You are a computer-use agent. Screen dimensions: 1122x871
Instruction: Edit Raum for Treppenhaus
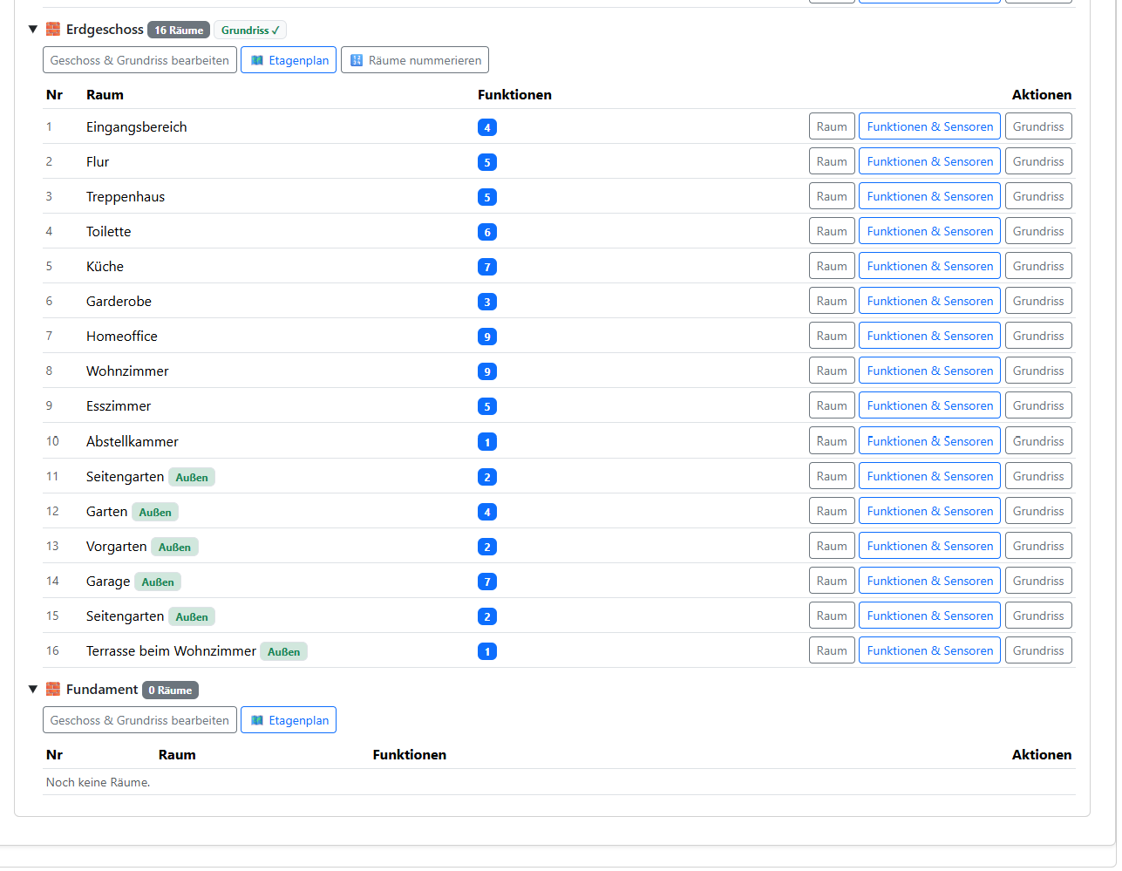[x=832, y=196]
